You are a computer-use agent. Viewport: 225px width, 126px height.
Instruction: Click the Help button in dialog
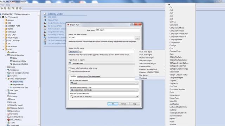coord(135,104)
